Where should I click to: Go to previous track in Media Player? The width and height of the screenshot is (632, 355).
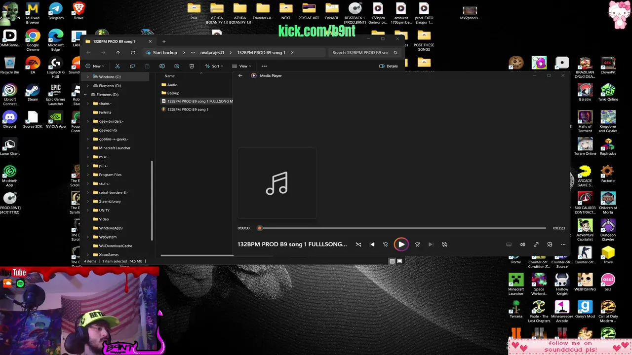pyautogui.click(x=372, y=245)
